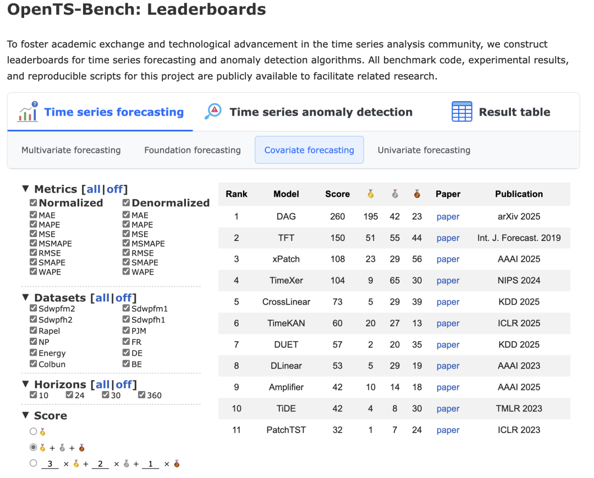Open the CrossLinear paper link
This screenshot has width=594, height=478.
448,302
